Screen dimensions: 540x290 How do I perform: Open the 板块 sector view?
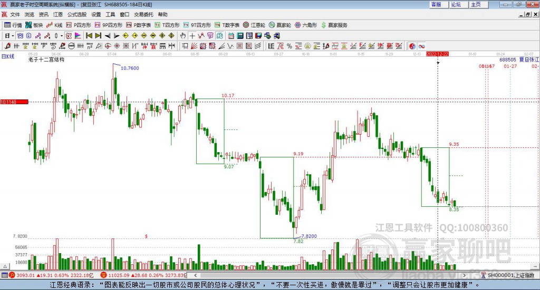[34, 25]
